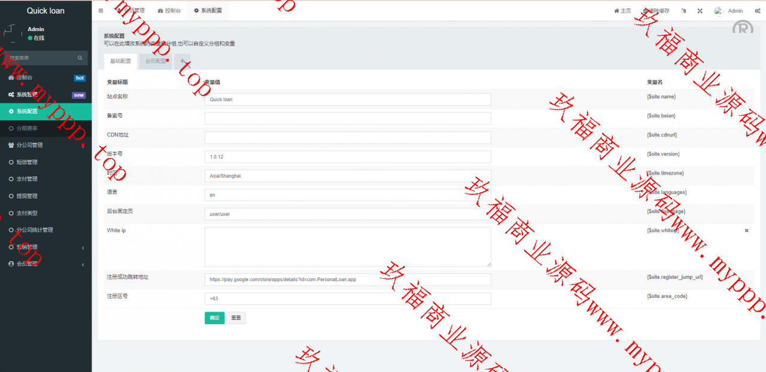Toggle the sidebar hamburger menu icon

tap(101, 11)
